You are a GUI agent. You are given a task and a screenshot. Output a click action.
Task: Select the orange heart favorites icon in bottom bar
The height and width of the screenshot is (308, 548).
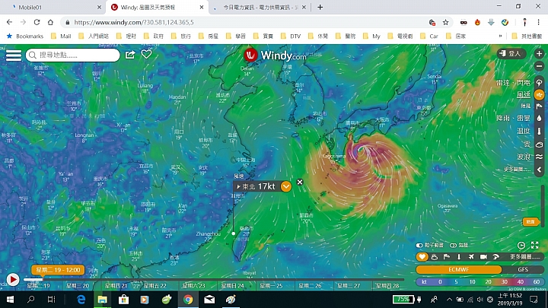point(422,257)
